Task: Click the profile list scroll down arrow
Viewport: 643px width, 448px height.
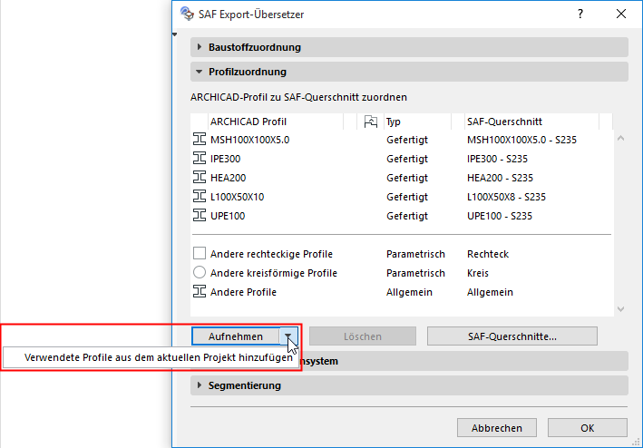Action: [620, 309]
